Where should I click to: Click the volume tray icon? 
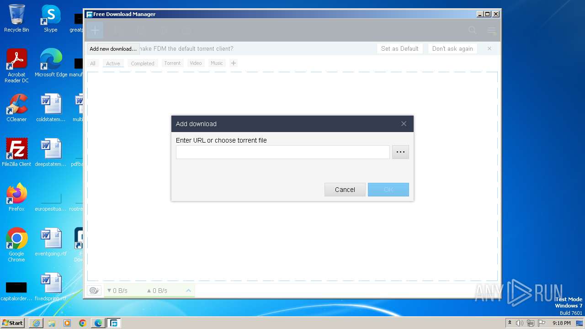[x=520, y=323]
